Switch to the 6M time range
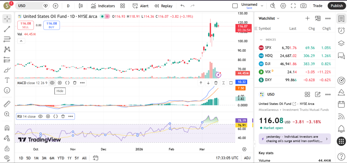The width and height of the screenshot is (347, 163). [52, 158]
